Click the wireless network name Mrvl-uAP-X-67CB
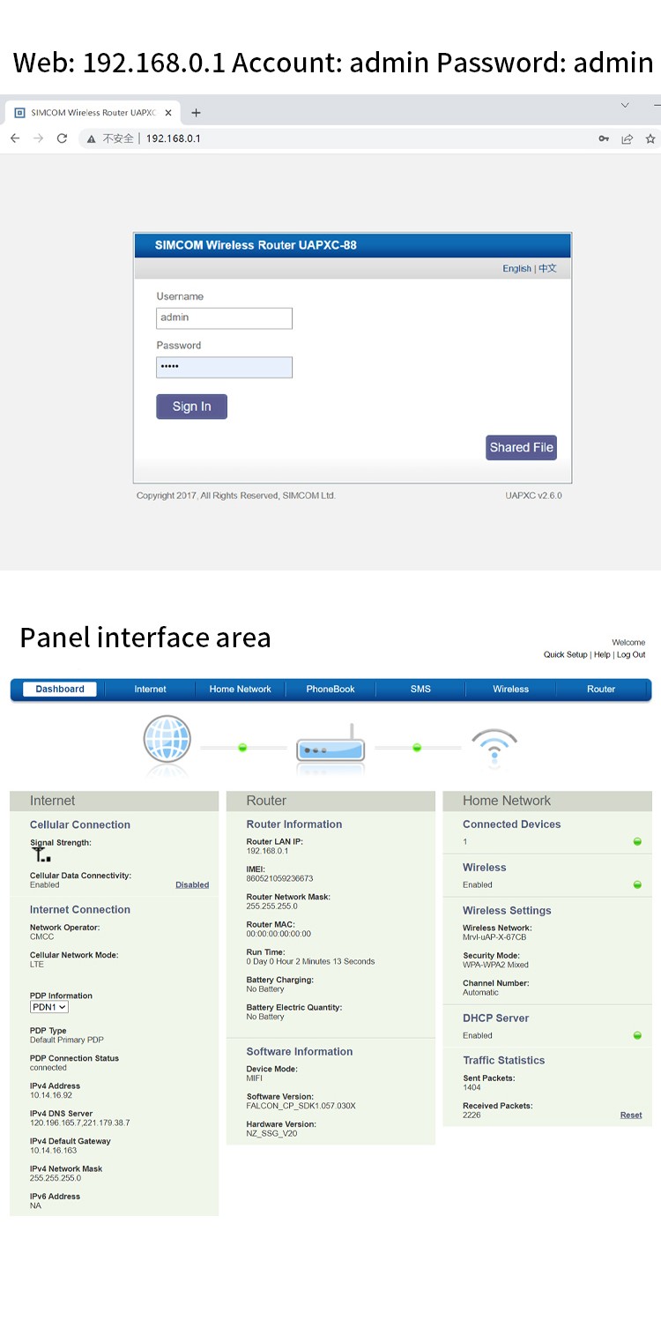Image resolution: width=661 pixels, height=1328 pixels. tap(494, 937)
